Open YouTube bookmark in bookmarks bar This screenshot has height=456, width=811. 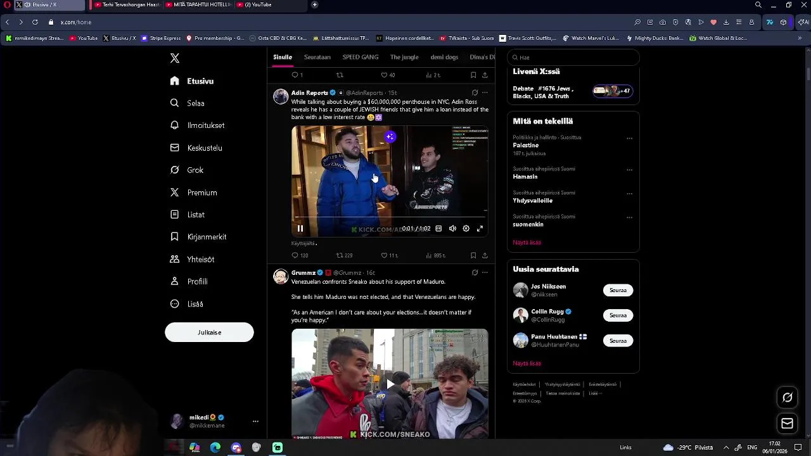tap(84, 38)
